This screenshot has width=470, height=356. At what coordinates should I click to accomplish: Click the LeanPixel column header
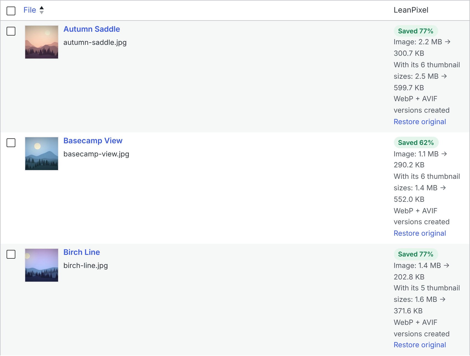pos(411,10)
